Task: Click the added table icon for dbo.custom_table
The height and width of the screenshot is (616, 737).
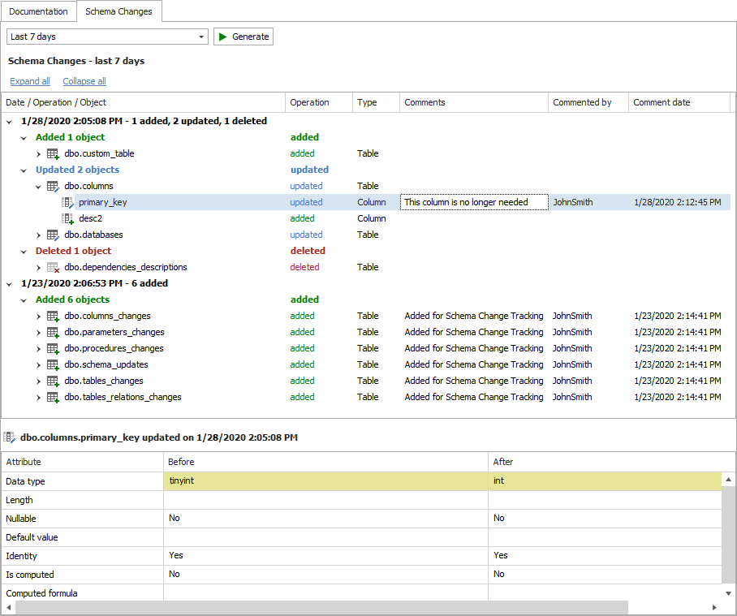Action: click(53, 153)
